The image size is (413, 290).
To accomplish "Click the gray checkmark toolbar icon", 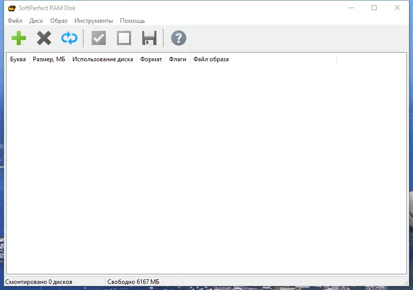I will pyautogui.click(x=99, y=38).
